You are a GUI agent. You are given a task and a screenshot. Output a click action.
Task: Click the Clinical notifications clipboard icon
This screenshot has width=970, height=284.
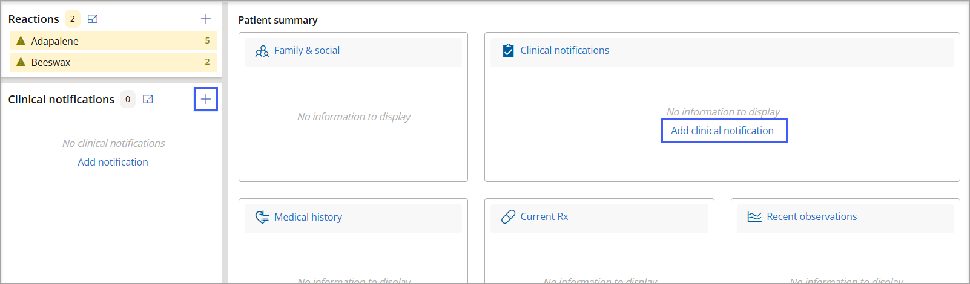pyautogui.click(x=509, y=51)
